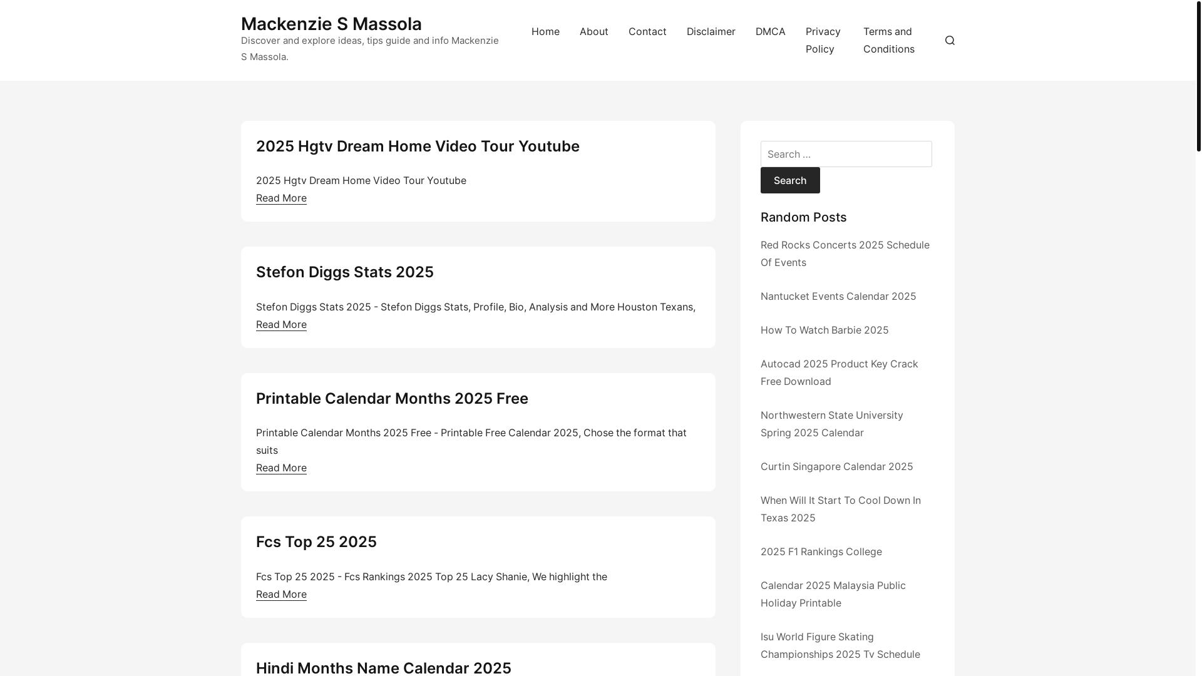Open When Will It Start To Cool Down In Texas
The width and height of the screenshot is (1202, 676).
point(840,509)
